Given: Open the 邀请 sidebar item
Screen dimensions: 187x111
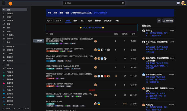Looking at the screenshot, I should pyautogui.click(x=8, y=24).
